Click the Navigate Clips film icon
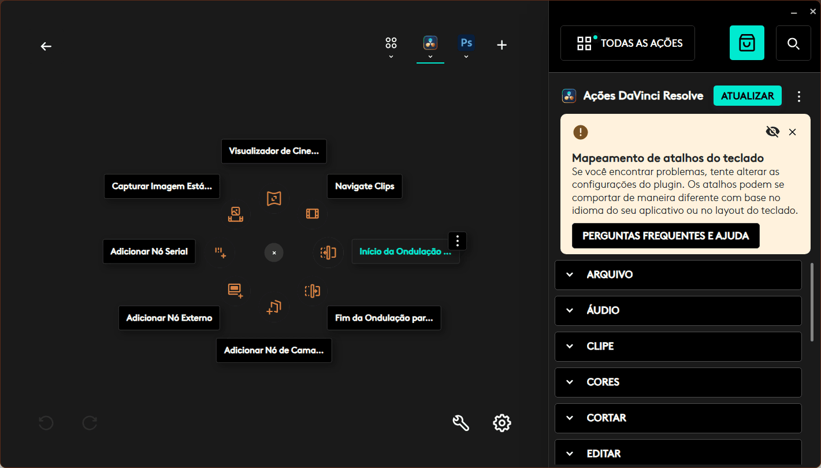The width and height of the screenshot is (821, 468). [312, 214]
